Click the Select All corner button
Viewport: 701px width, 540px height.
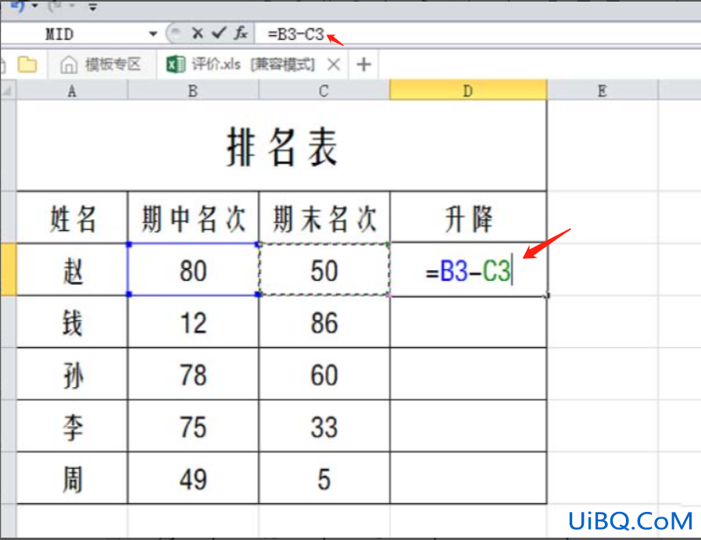tap(8, 91)
